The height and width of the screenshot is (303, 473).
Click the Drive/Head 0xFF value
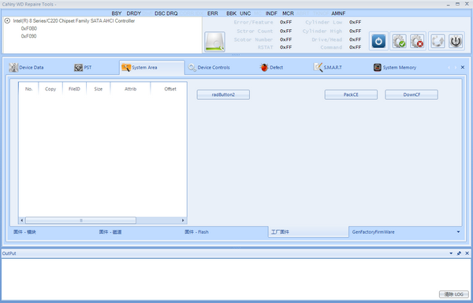[x=355, y=39]
